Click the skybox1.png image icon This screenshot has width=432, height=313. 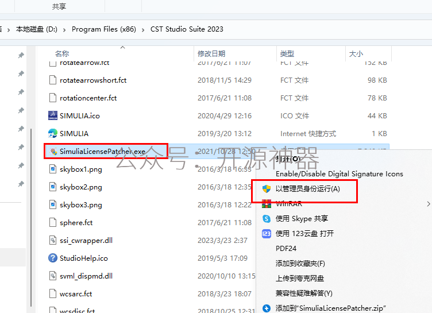tap(53, 169)
